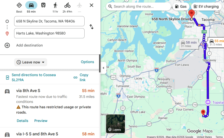Preview the 8th Ave S route
The image size is (224, 138).
[x=41, y=121]
